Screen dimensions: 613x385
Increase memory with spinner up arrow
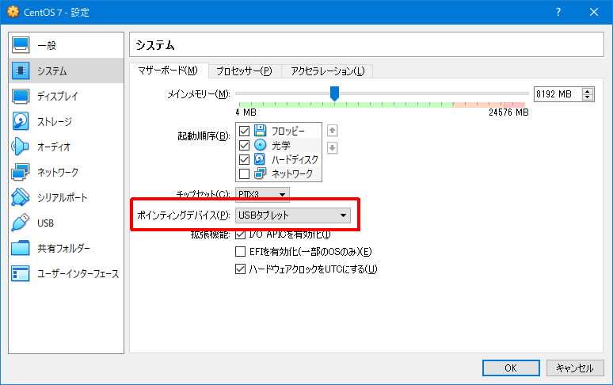click(587, 91)
